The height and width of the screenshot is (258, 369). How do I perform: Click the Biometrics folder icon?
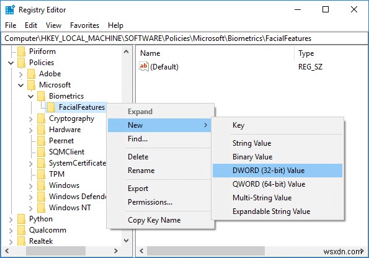[41, 96]
